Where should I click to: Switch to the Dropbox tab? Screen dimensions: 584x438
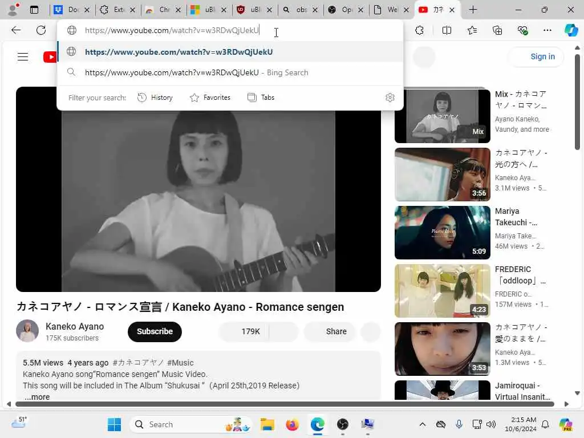pos(71,10)
